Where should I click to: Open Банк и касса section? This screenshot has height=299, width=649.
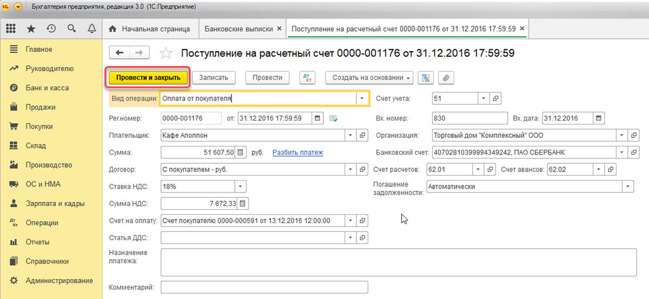(x=47, y=88)
